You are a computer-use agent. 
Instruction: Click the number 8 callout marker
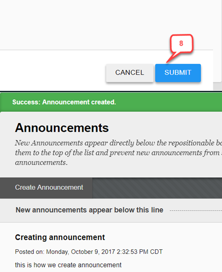pos(181,44)
